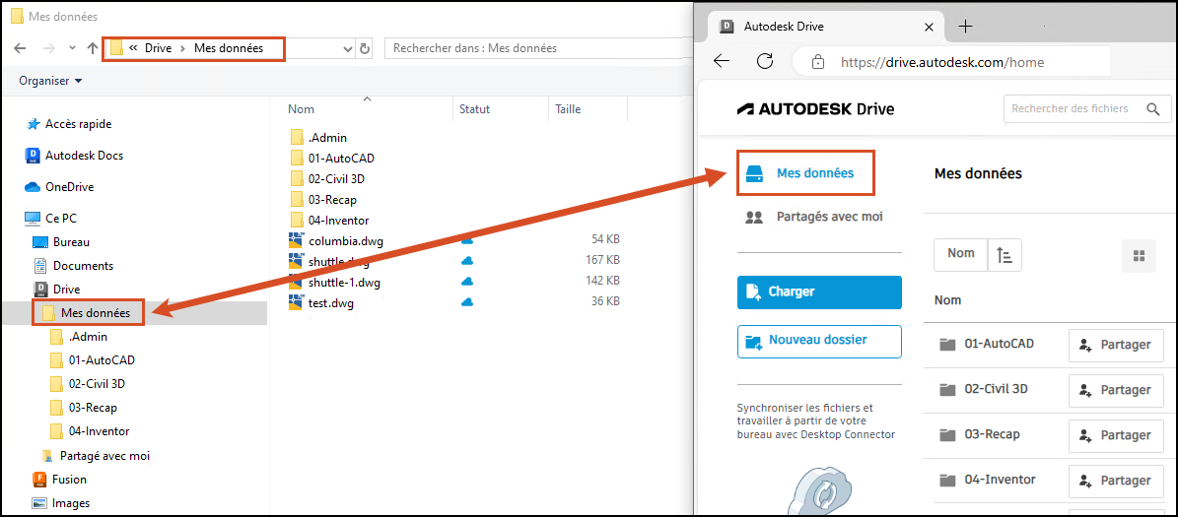Sort files by Statut column

475,108
